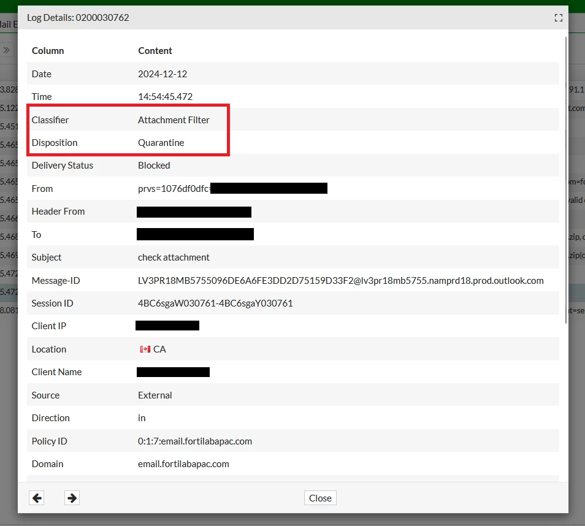Click the Domain row label
Viewport: 585px width, 526px height.
pyautogui.click(x=47, y=463)
